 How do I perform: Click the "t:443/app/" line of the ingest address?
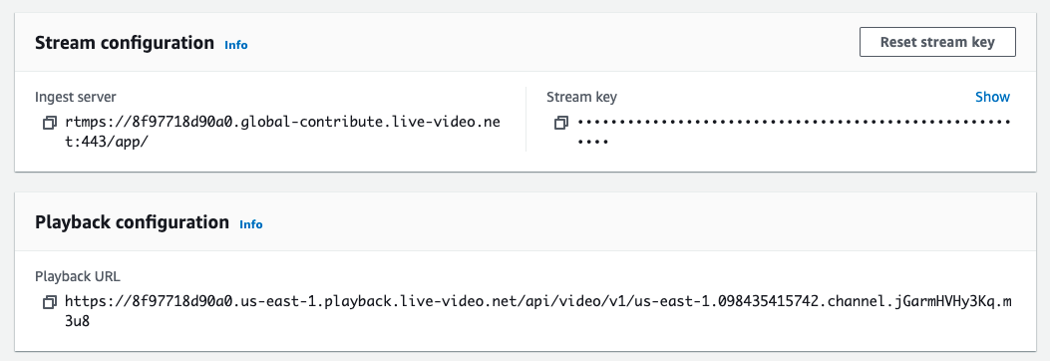tap(105, 143)
